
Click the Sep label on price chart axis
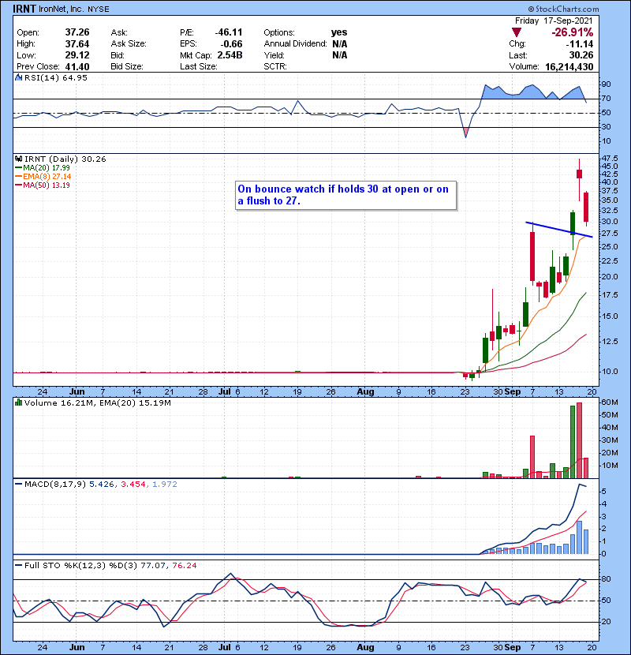tap(513, 392)
